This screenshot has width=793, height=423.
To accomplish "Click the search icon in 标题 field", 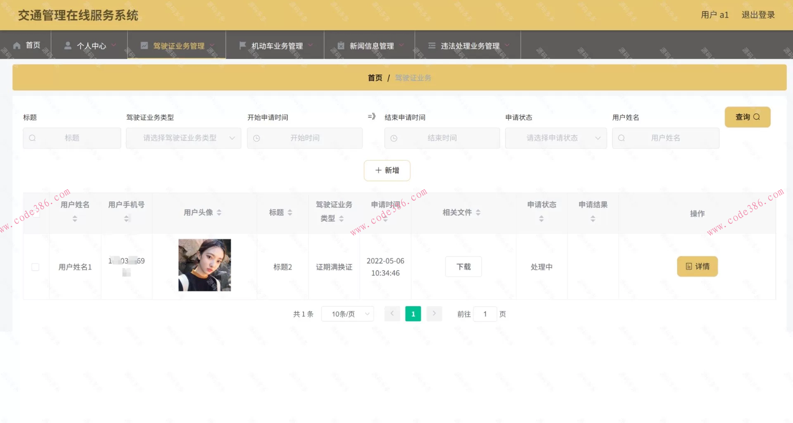I will (x=32, y=138).
